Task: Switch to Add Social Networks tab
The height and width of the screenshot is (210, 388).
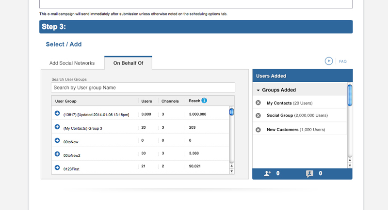Action: pos(72,63)
